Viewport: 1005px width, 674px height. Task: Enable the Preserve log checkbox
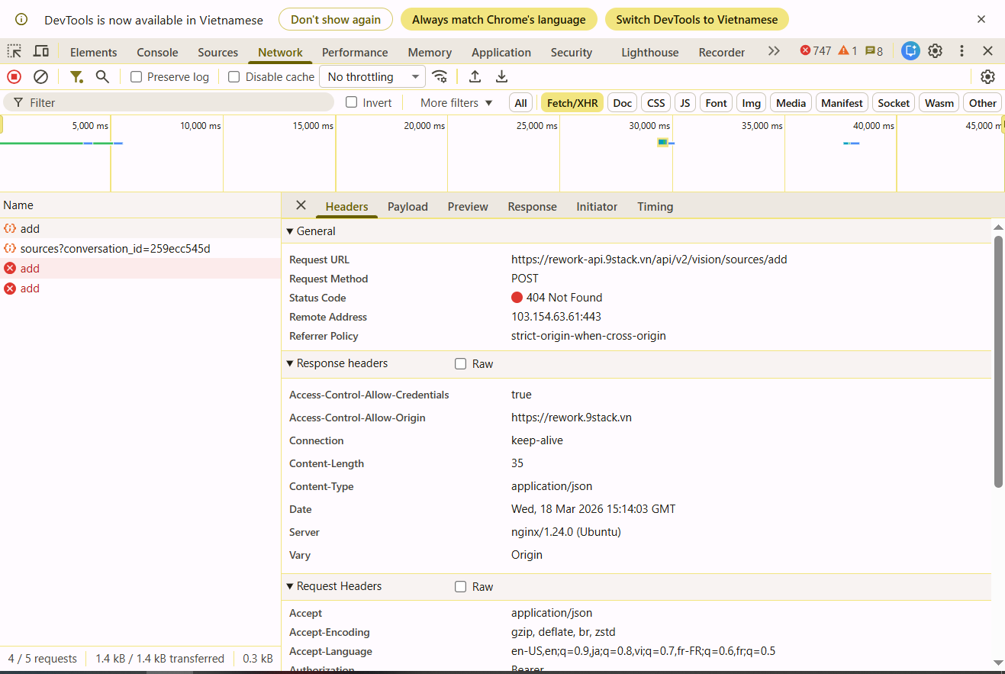pyautogui.click(x=137, y=76)
